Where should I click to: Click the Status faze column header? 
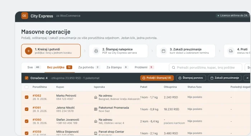click(194, 87)
